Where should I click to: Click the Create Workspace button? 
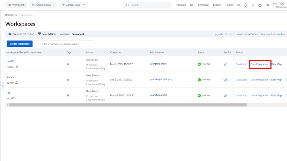[19, 44]
